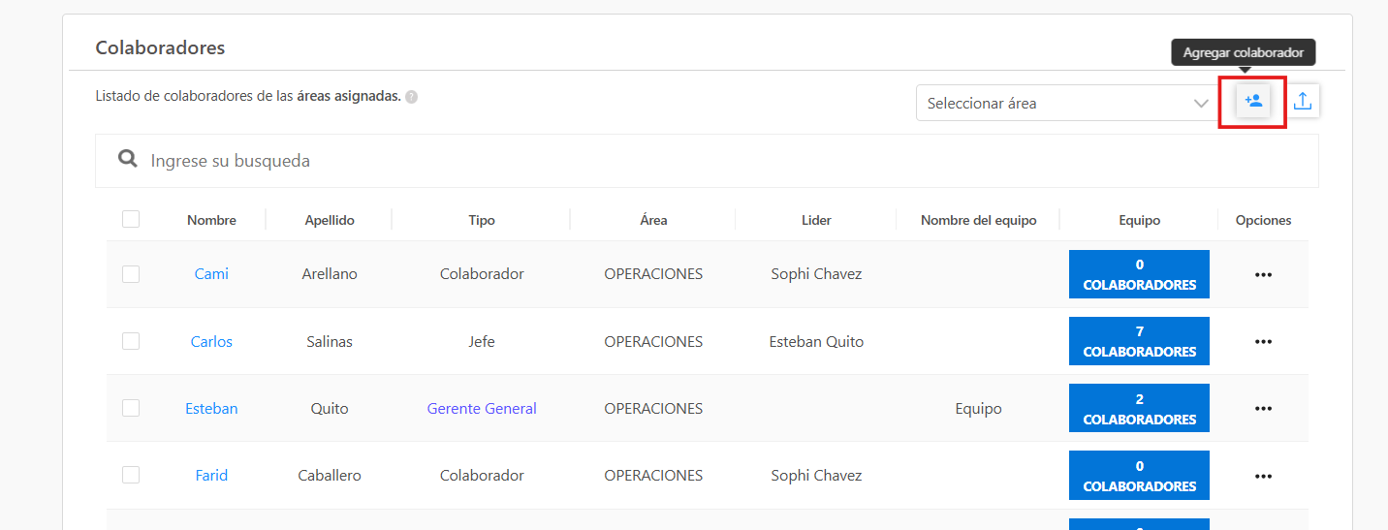Screen dimensions: 1388x530
Task: Click the Agregar colaborador icon button
Action: (1253, 101)
